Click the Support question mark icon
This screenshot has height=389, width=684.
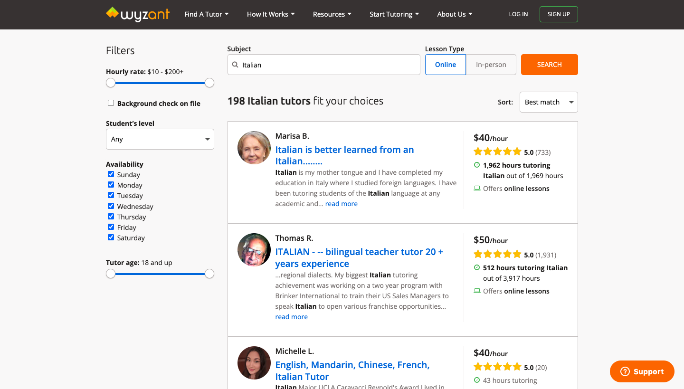click(625, 371)
